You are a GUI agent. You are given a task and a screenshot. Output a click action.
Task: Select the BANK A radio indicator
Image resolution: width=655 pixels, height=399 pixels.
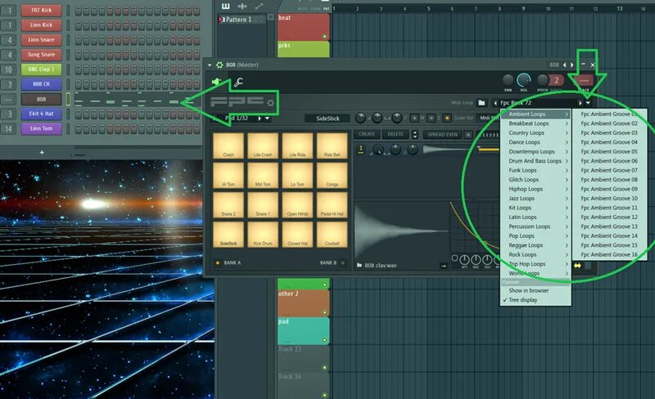tap(218, 263)
